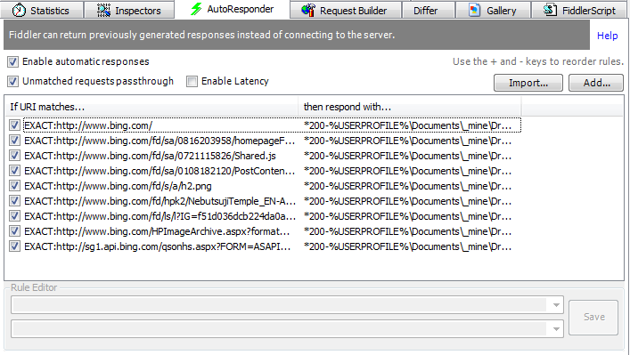The image size is (630, 355).
Task: Switch to the Inspectors tab
Action: pyautogui.click(x=129, y=10)
